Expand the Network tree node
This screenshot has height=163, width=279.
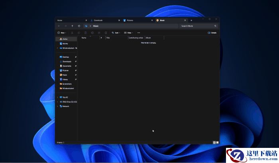(57, 106)
